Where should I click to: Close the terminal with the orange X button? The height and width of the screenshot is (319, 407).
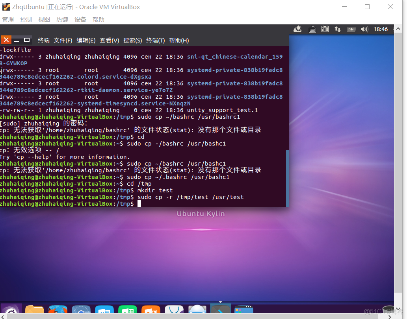coord(6,40)
